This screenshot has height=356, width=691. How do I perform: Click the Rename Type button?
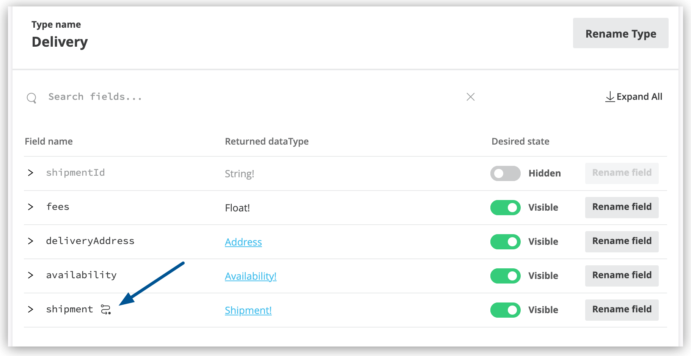tap(620, 33)
